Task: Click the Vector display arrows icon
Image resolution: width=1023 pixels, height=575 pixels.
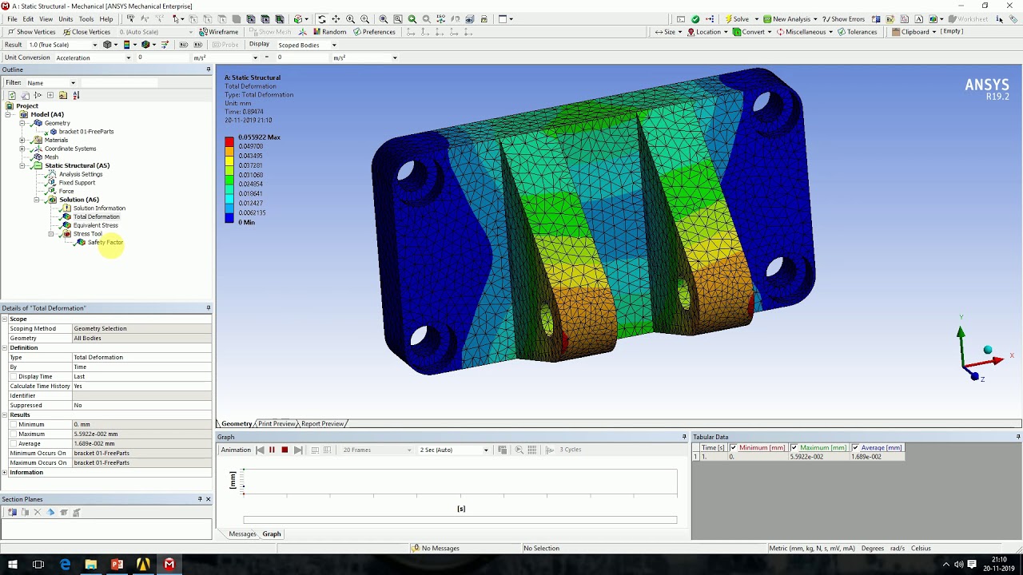Action: 165,45
